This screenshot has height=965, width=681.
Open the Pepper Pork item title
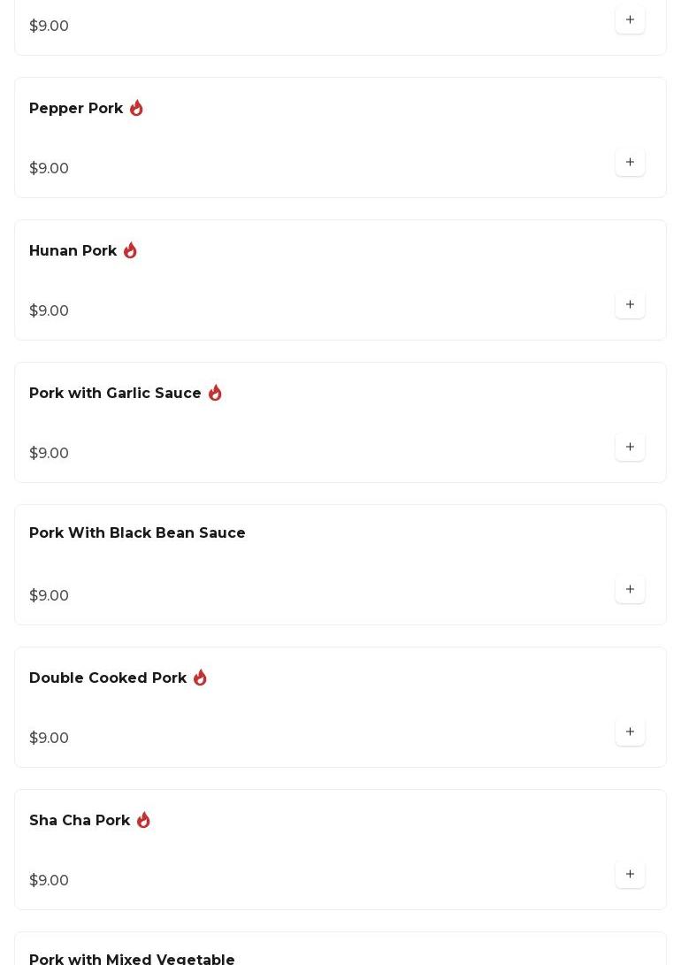(x=76, y=109)
